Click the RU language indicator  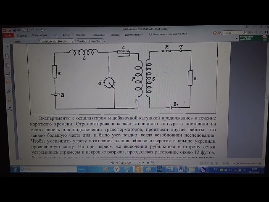(x=215, y=169)
